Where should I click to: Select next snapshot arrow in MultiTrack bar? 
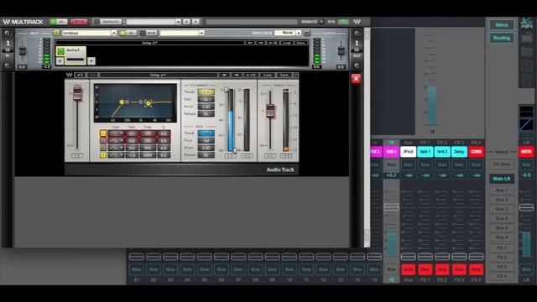pos(196,22)
